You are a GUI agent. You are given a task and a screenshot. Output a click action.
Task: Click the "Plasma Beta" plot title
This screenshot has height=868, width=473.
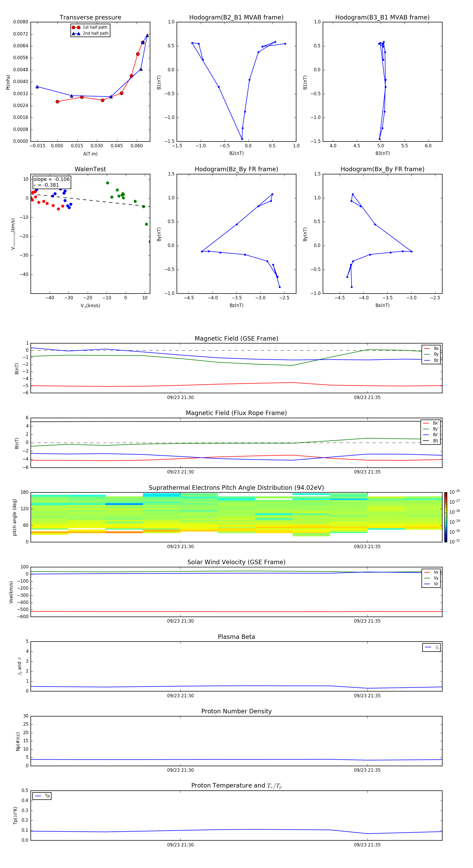[x=236, y=637]
